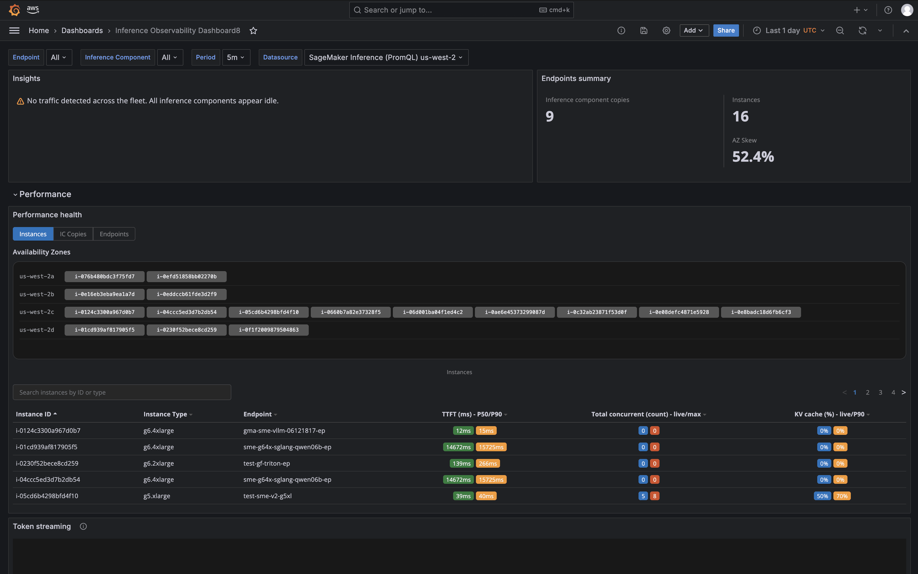Go to Home breadcrumb
Viewport: 918px width, 574px height.
click(x=39, y=30)
